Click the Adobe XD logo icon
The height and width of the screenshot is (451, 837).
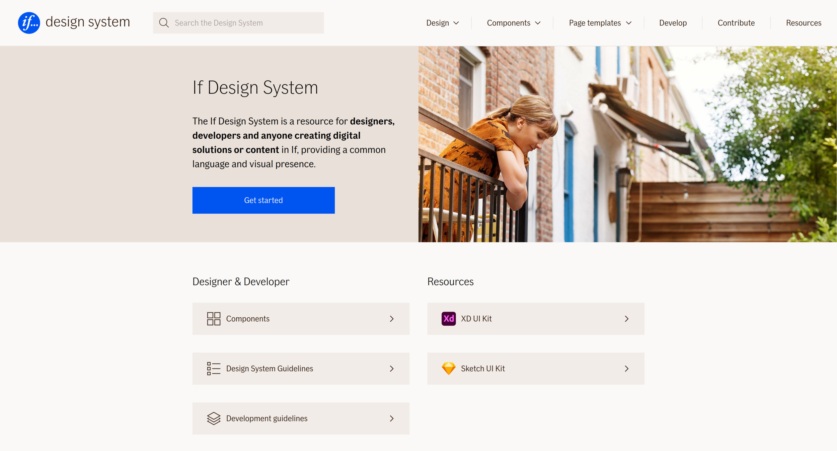click(448, 319)
